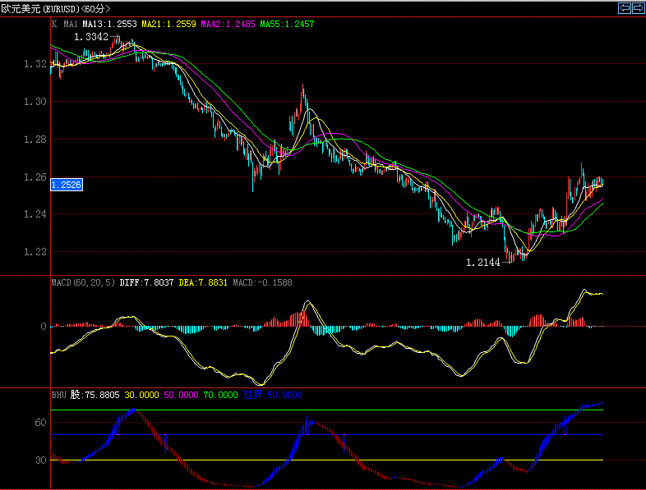The height and width of the screenshot is (490, 646).
Task: Click the green 70.0000 threshold label
Action: (x=220, y=395)
